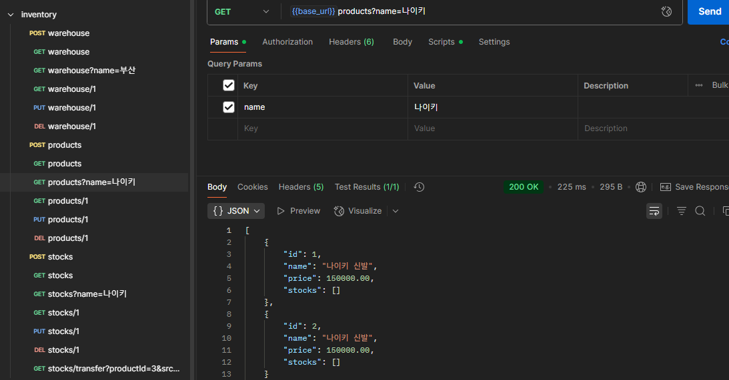Open the JSON format dropdown
The width and height of the screenshot is (729, 380).
(236, 211)
